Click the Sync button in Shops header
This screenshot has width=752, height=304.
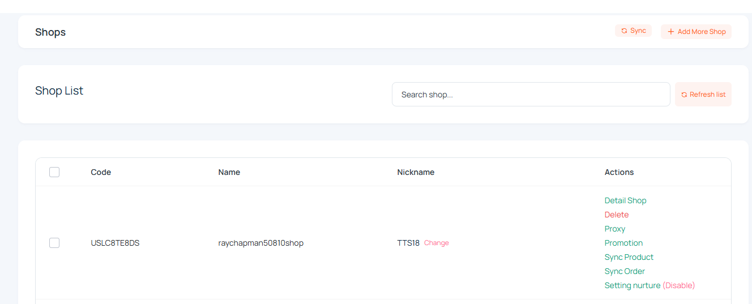pos(633,31)
